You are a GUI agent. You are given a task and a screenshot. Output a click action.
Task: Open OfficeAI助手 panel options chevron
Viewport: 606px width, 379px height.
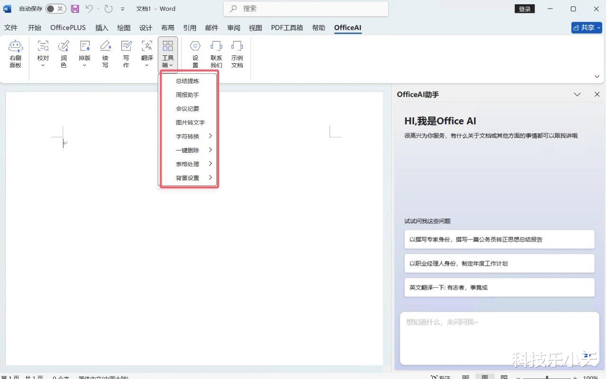577,95
